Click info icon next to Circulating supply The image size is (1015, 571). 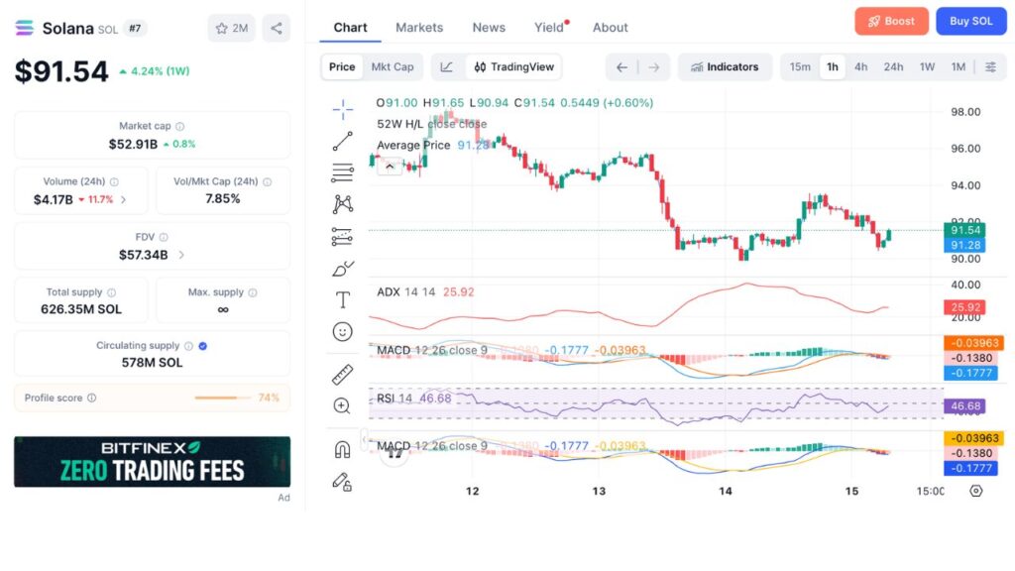click(x=188, y=346)
